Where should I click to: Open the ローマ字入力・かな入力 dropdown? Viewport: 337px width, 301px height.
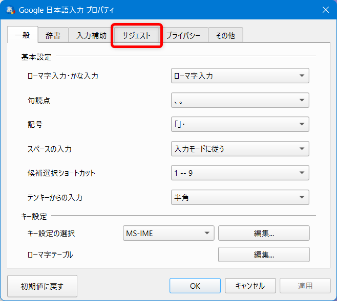[240, 76]
